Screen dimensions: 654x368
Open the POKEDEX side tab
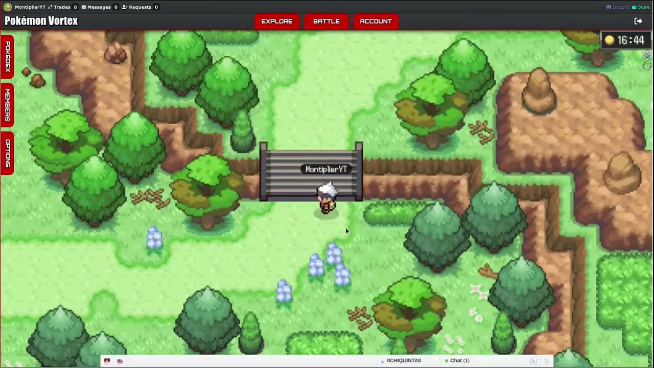click(x=7, y=57)
